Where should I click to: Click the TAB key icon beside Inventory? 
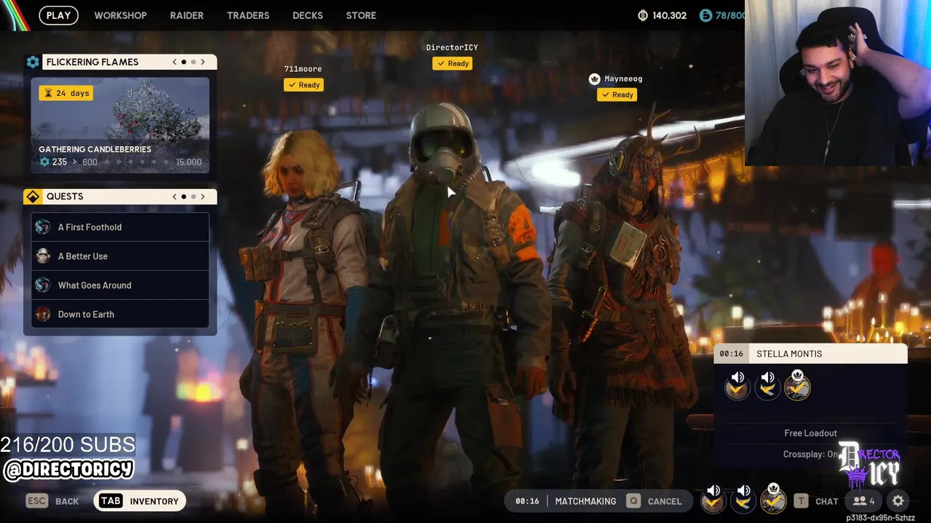(111, 501)
